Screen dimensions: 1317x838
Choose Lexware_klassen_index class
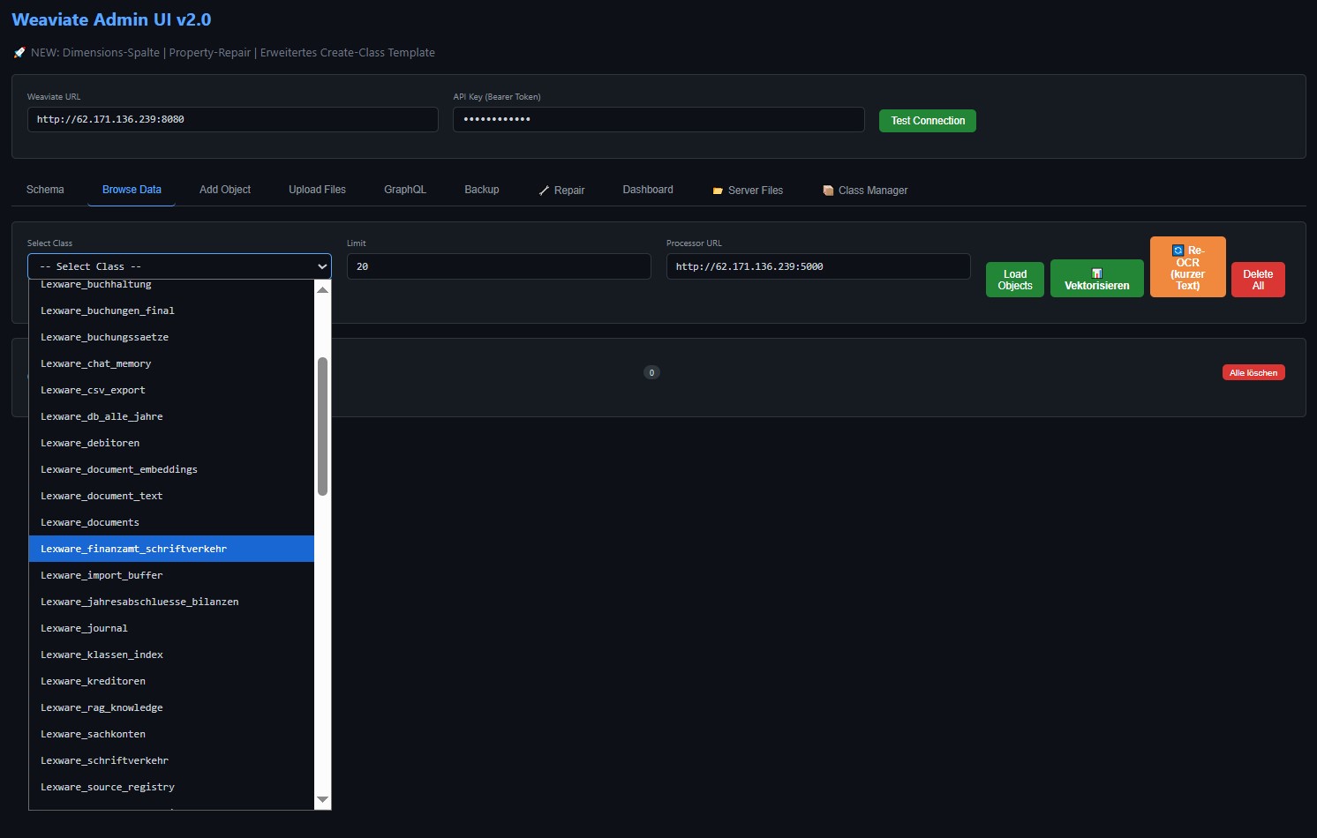tap(171, 655)
